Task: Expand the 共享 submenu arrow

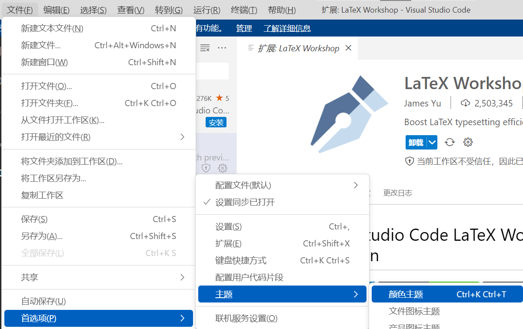Action: (x=182, y=277)
